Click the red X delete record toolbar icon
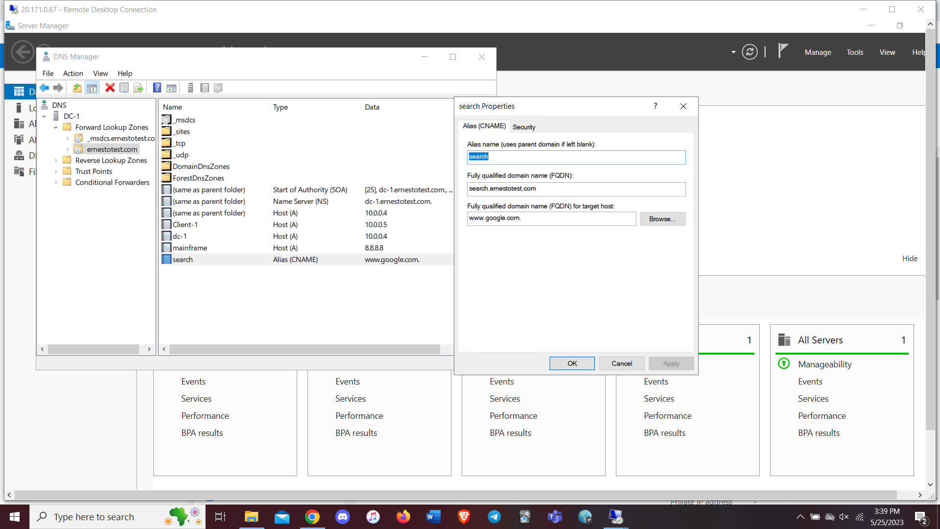 click(x=110, y=88)
